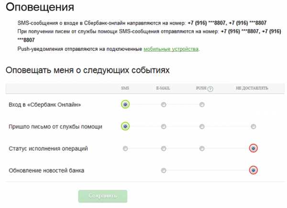Choose E-mail for bank news updates
Viewport: 287px width, 208px height.
[164, 170]
